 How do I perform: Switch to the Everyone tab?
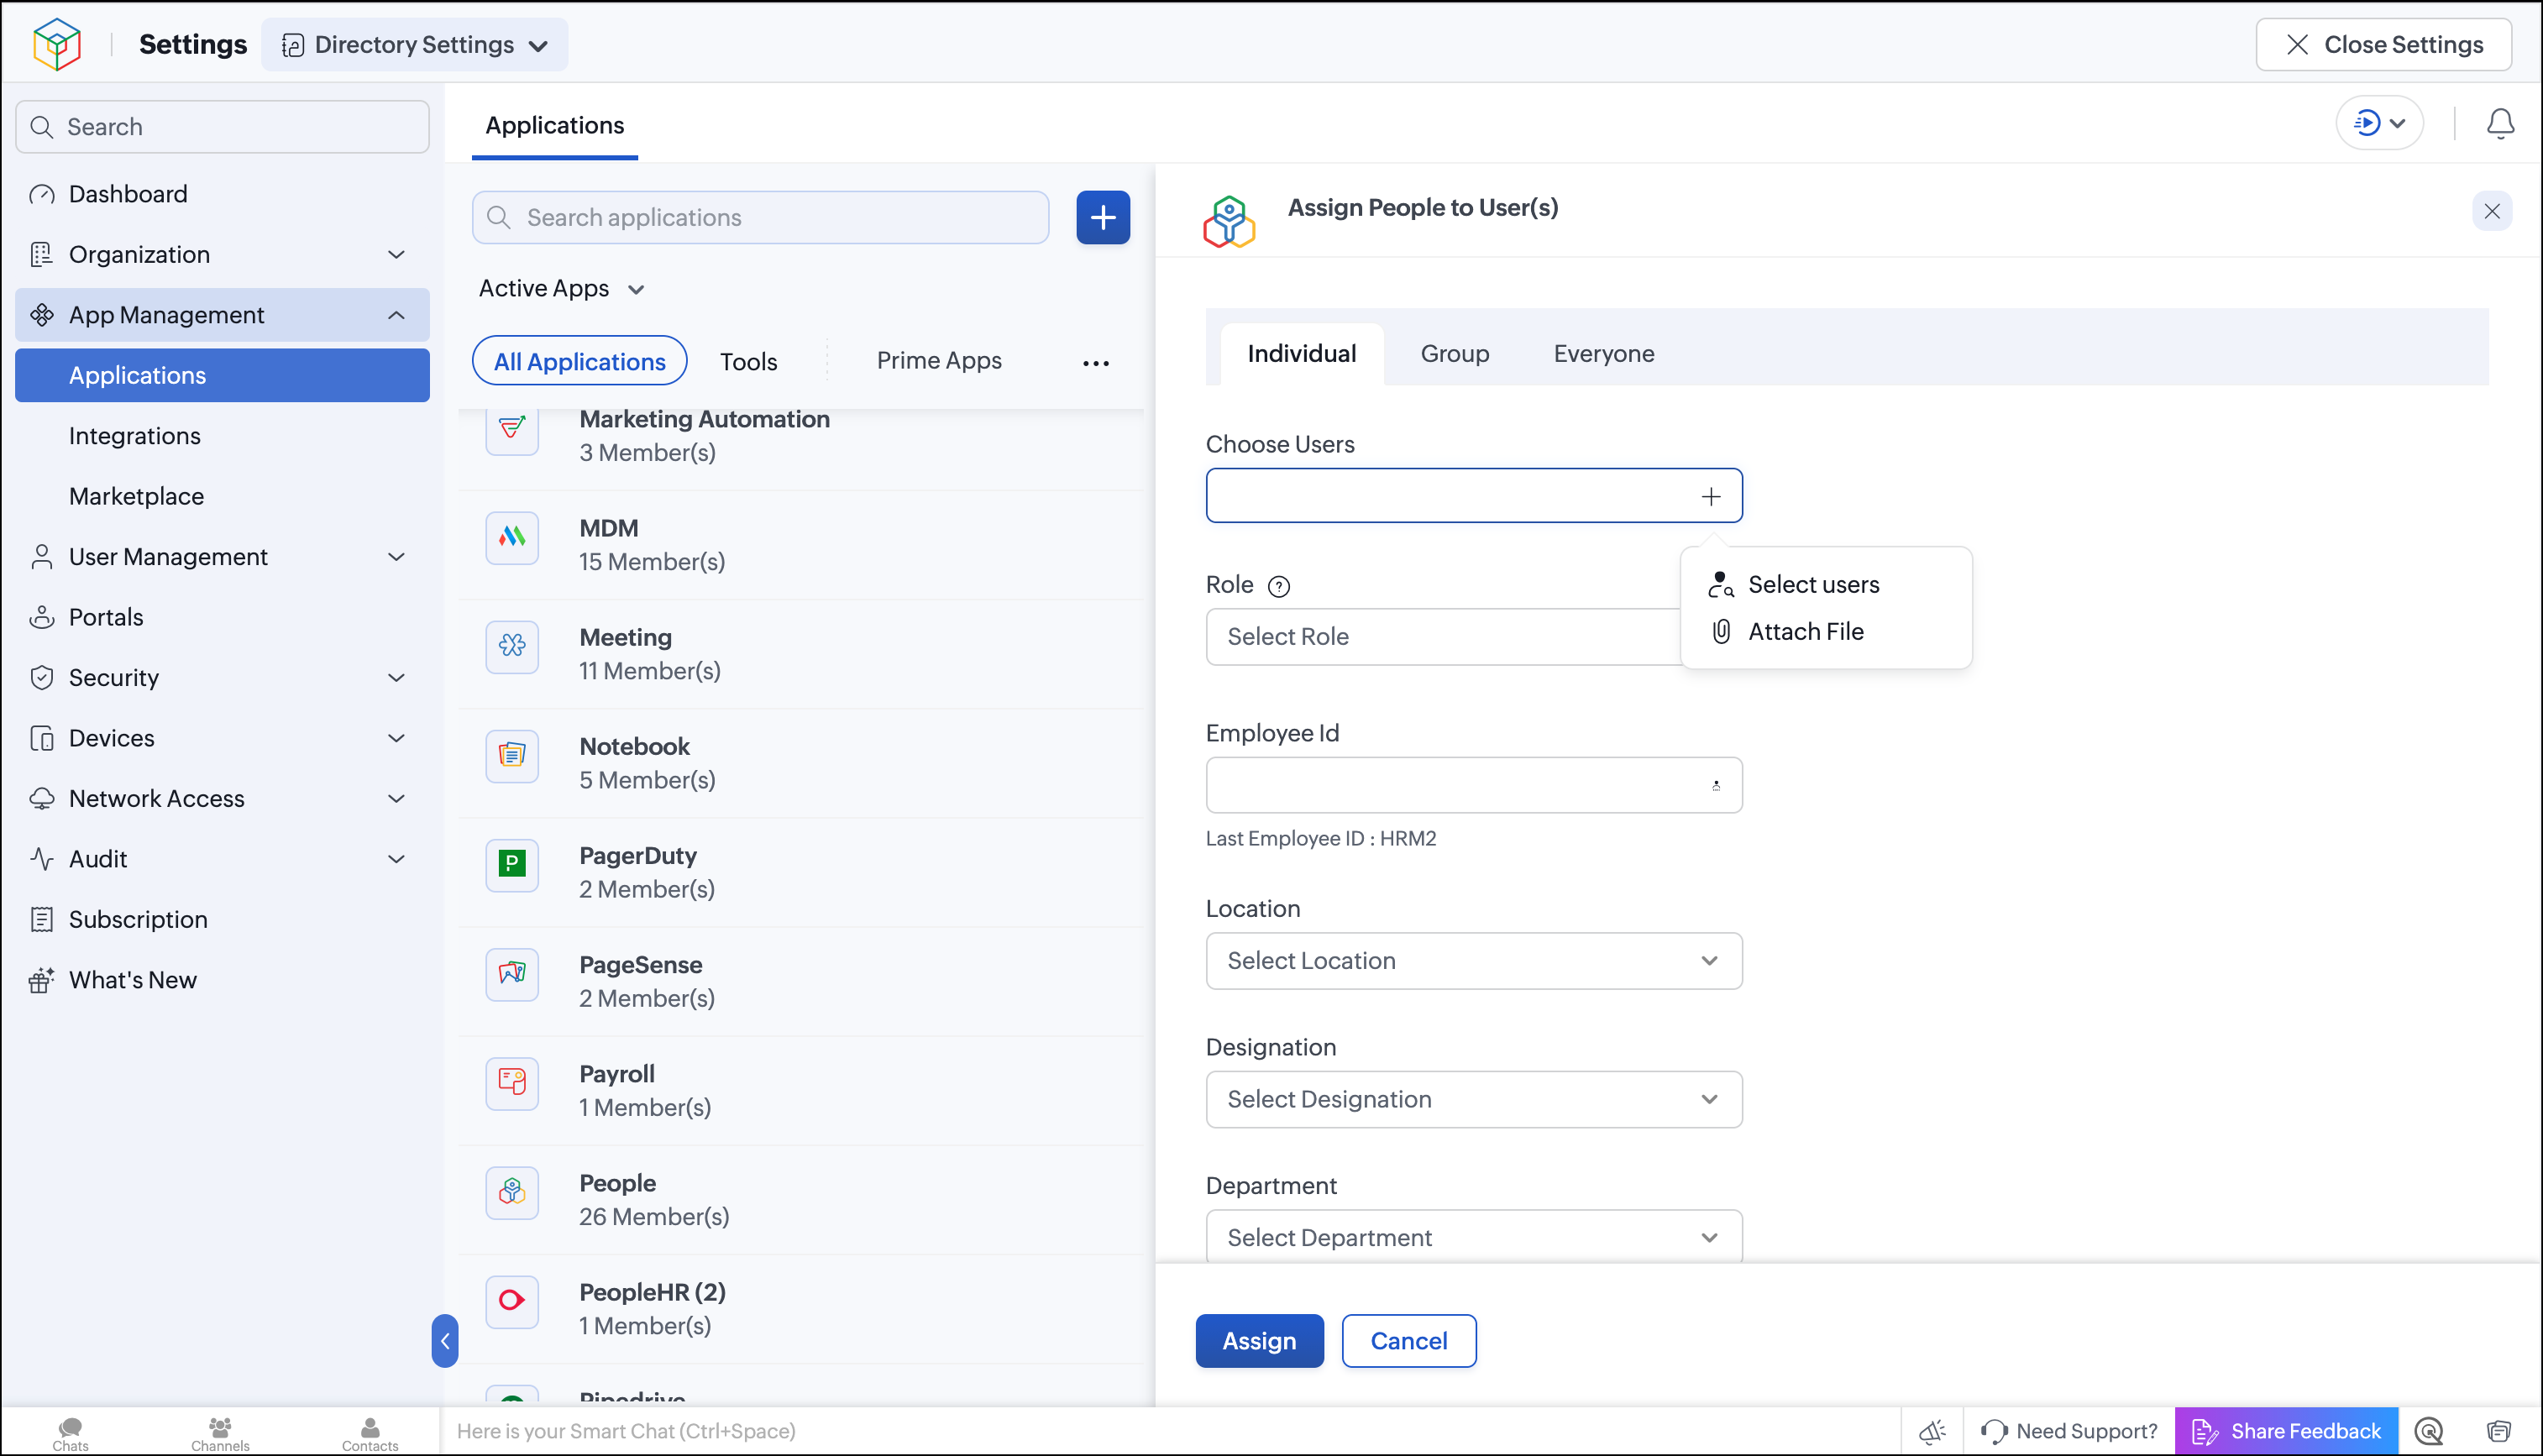click(x=1603, y=354)
